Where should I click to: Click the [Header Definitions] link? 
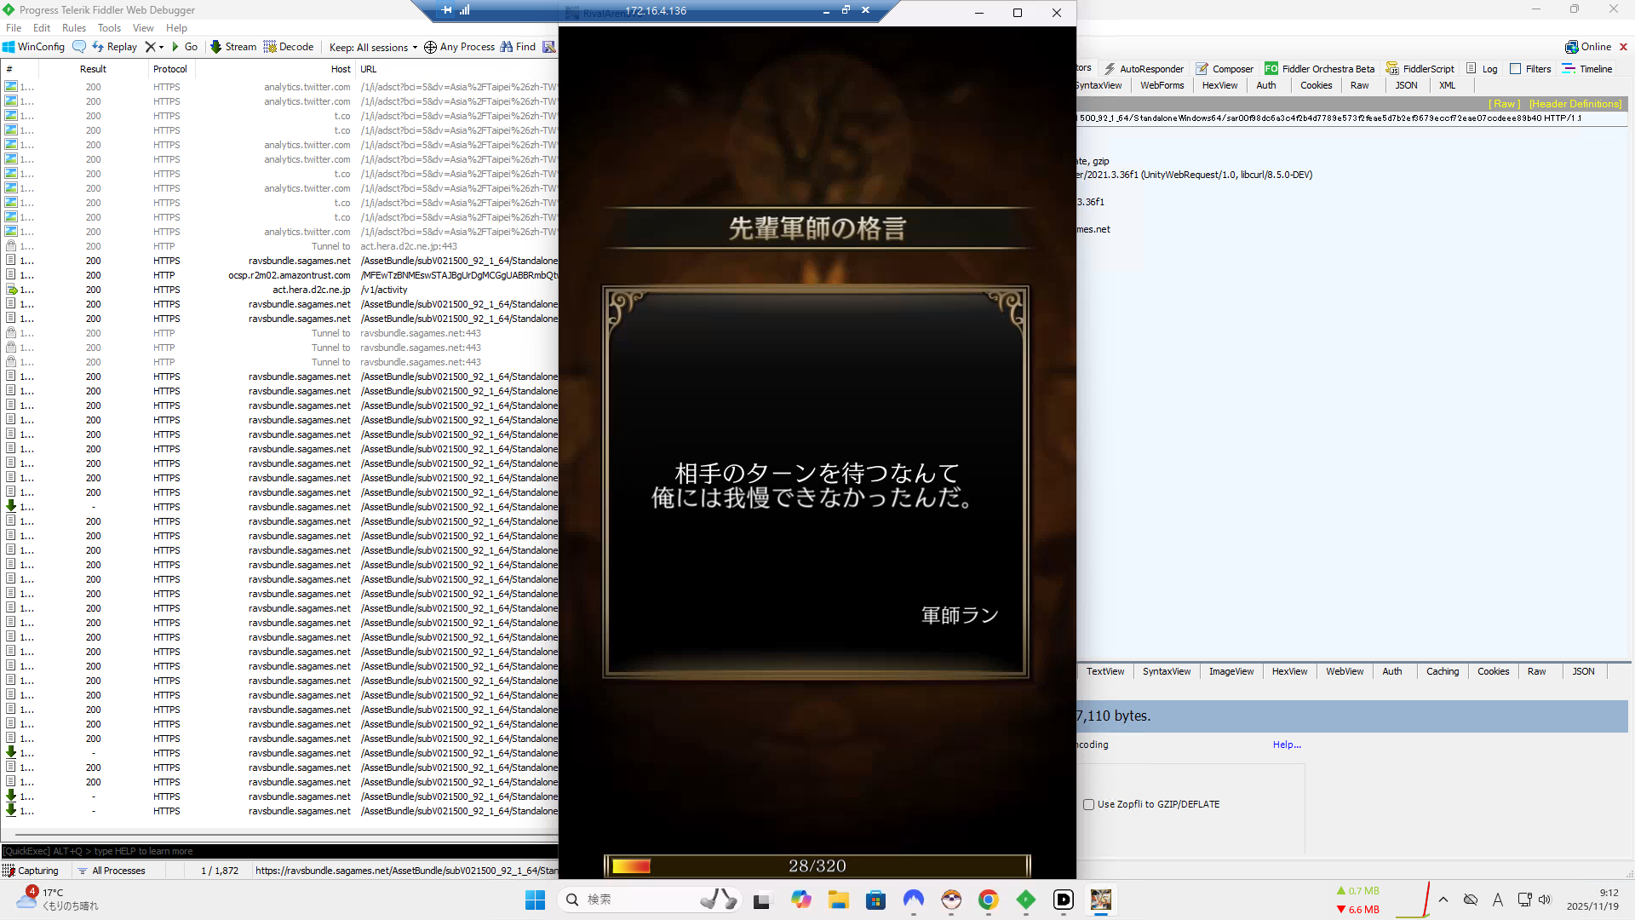coord(1575,104)
